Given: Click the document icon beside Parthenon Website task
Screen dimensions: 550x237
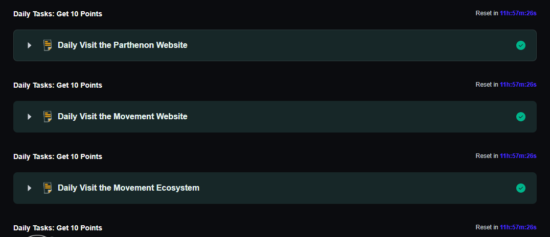Looking at the screenshot, I should [x=48, y=45].
